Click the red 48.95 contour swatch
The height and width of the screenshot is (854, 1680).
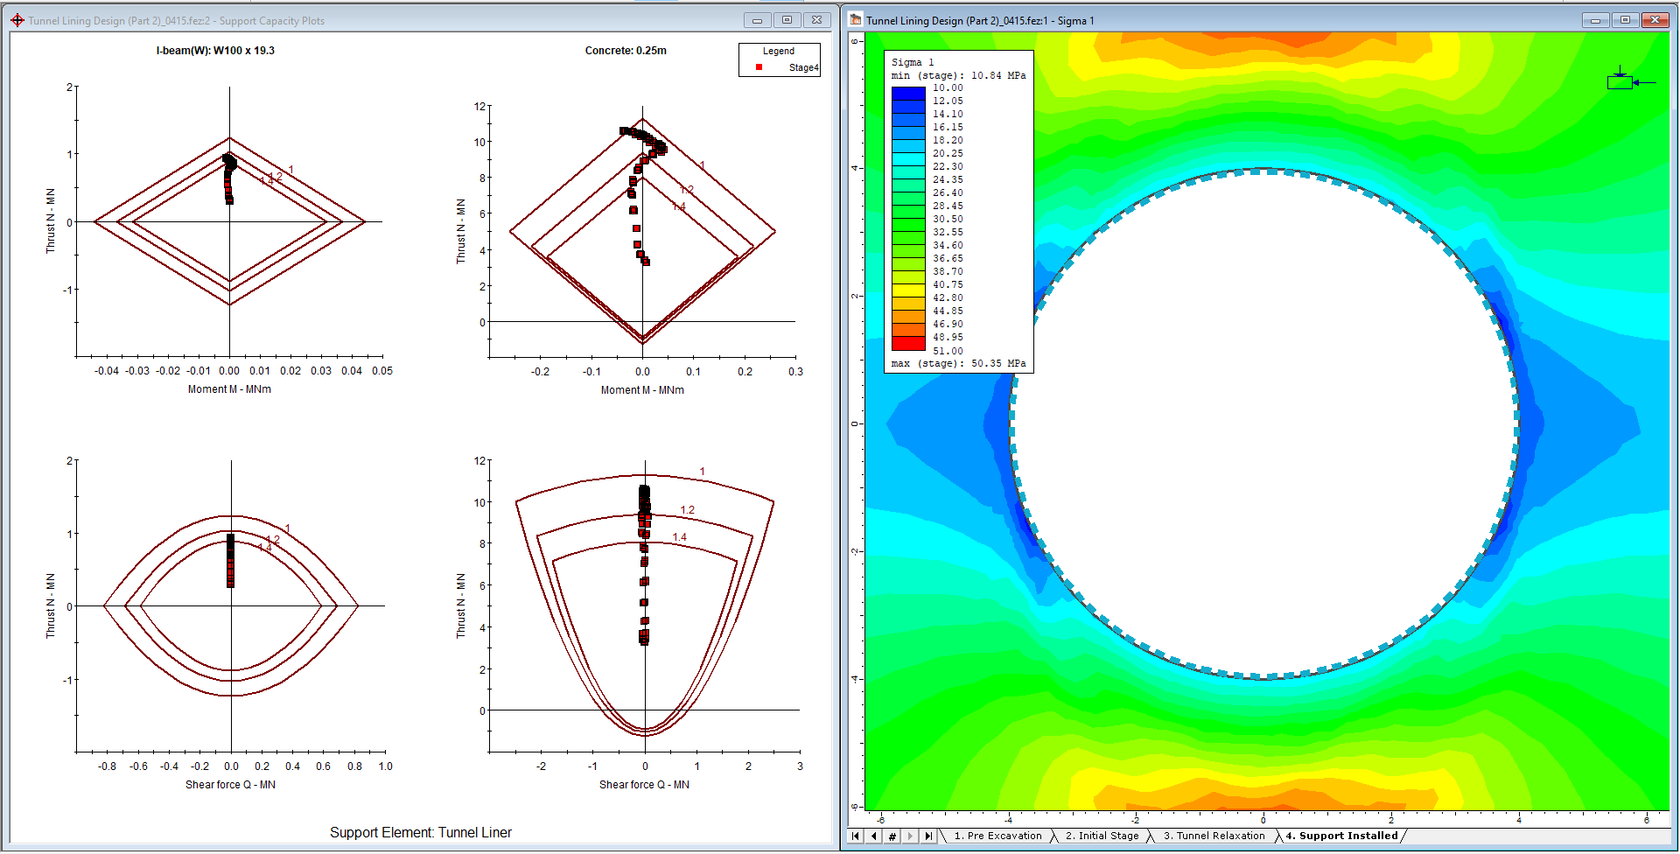pos(908,343)
